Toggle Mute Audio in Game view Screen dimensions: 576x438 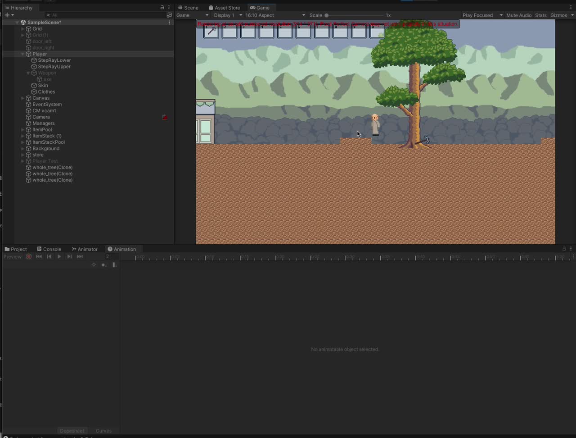(x=518, y=15)
